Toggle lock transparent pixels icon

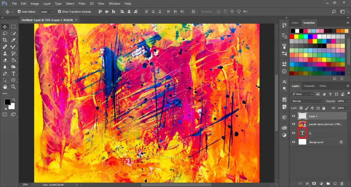[301, 108]
